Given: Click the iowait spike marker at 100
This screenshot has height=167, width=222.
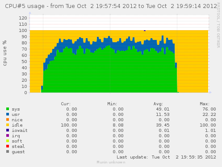Looking at the screenshot, I should click(145, 31).
